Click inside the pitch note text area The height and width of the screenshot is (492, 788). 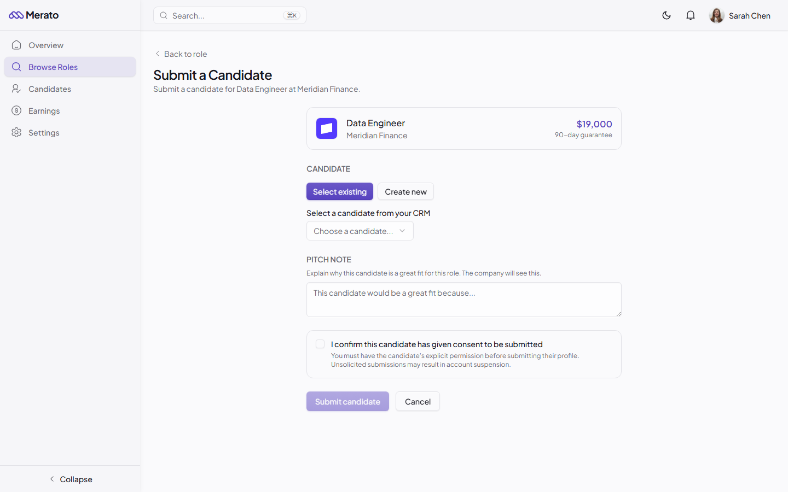click(463, 300)
